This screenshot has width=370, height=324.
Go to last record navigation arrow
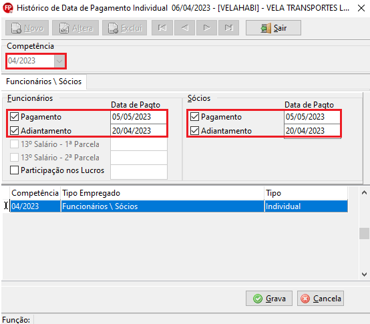coord(228,28)
